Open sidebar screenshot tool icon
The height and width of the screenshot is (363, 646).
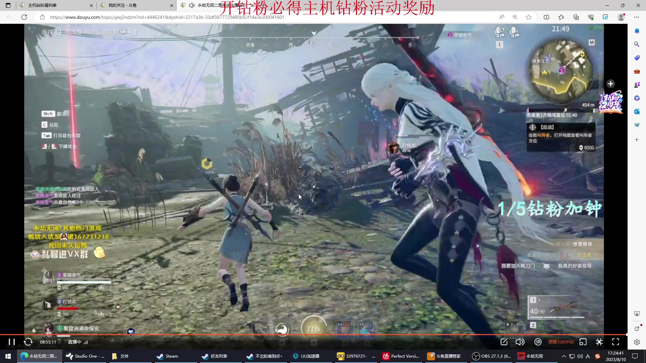[637, 314]
